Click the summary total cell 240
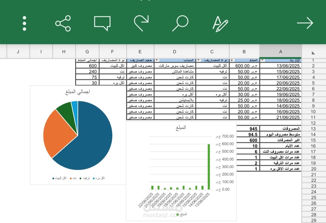Viewport: 326px width, 223px height. (88, 71)
